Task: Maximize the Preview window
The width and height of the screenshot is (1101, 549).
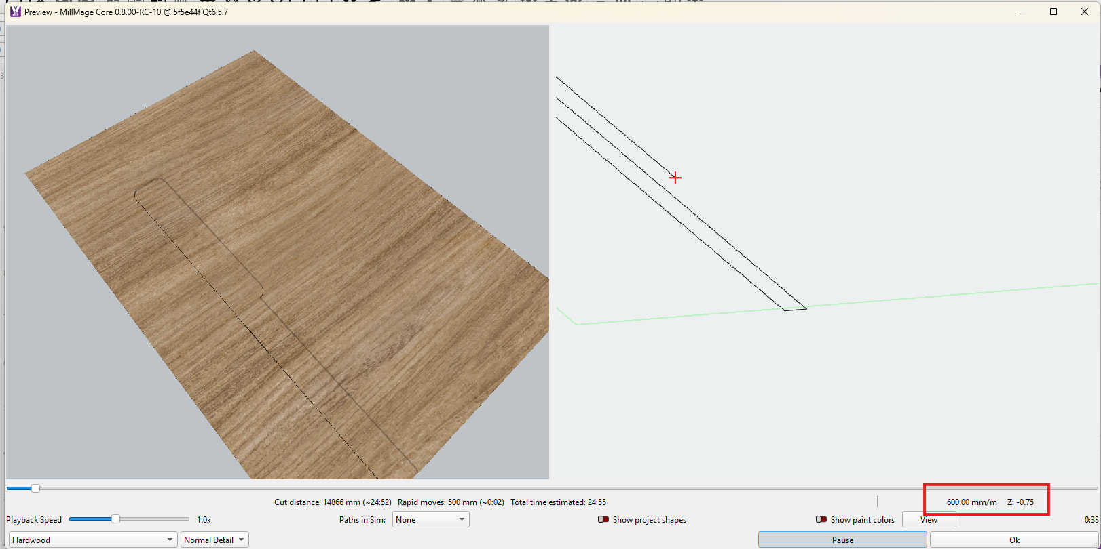Action: (x=1053, y=12)
